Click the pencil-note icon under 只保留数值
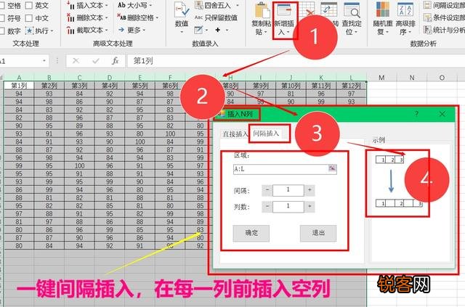Viewport: 465px width, 307px height. pos(198,30)
